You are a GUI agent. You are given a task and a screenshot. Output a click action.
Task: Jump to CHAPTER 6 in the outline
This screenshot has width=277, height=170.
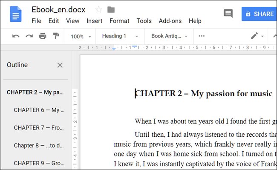[39, 110]
